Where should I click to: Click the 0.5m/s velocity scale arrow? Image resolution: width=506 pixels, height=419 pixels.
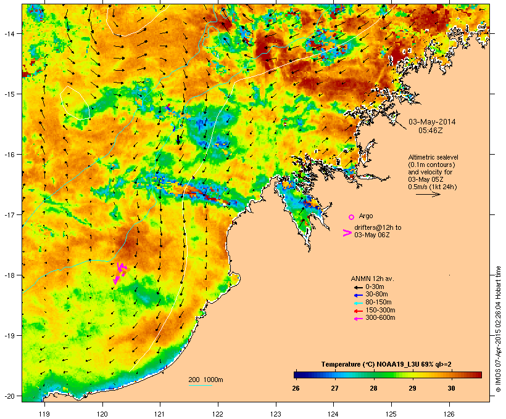point(428,194)
